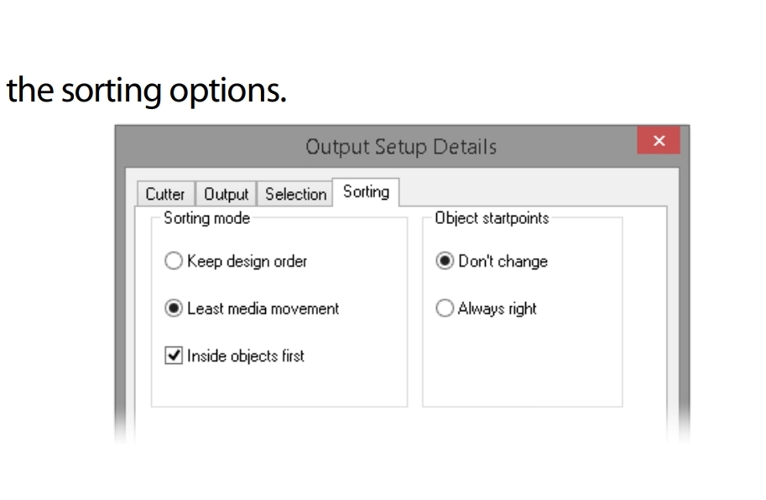Choose the Always right radio circle
Image resolution: width=766 pixels, height=500 pixels.
[x=445, y=308]
